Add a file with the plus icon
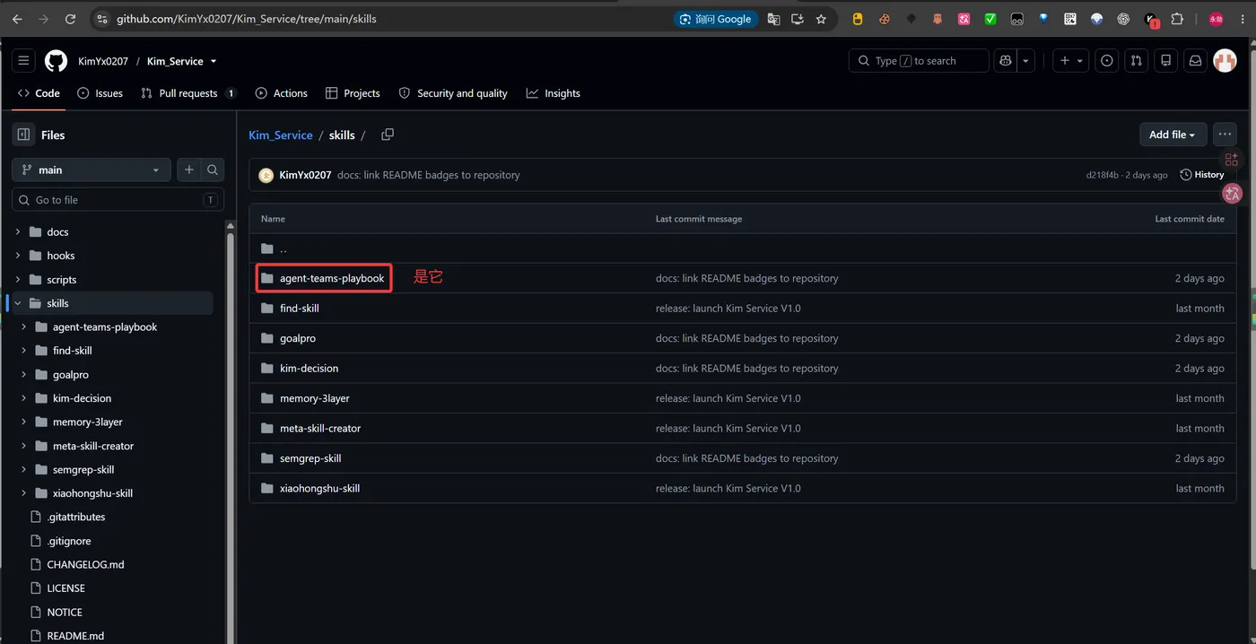 [x=189, y=170]
